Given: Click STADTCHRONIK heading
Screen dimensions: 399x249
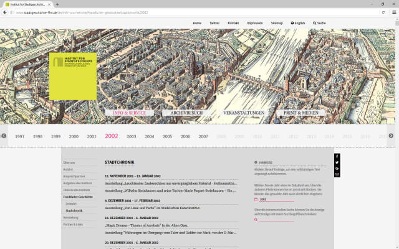Looking at the screenshot, I should [x=119, y=162].
